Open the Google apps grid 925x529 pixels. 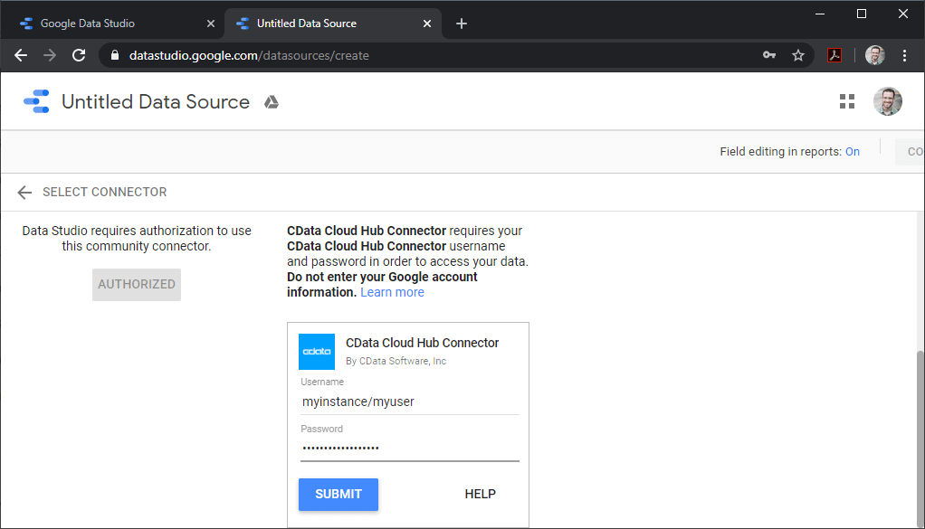(x=847, y=101)
